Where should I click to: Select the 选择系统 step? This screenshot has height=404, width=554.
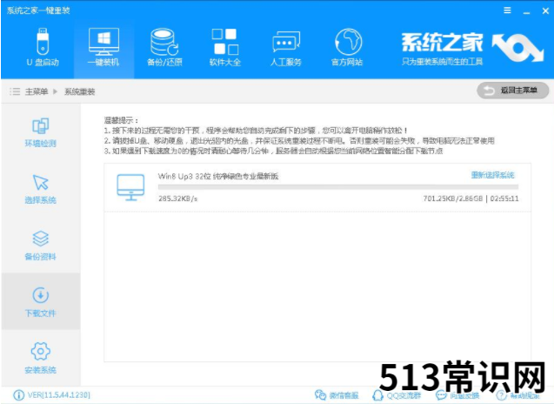41,189
